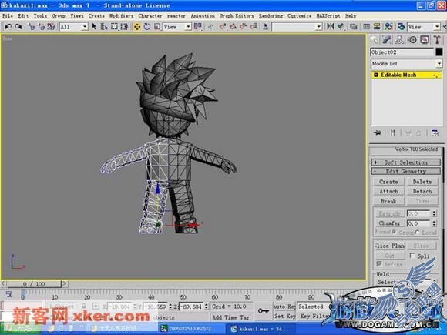Tick the Split checkbox

412,256
